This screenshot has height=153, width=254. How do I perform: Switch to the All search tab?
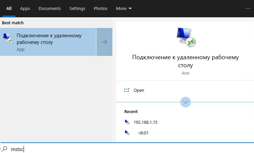click(x=9, y=8)
